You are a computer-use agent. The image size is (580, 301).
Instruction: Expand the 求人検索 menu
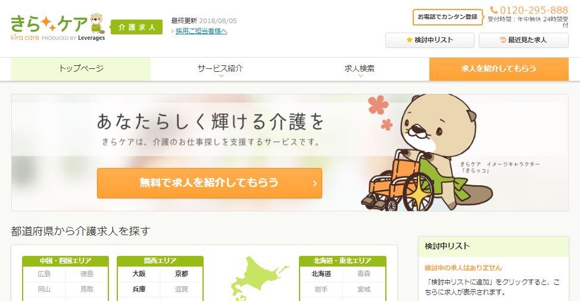(360, 69)
